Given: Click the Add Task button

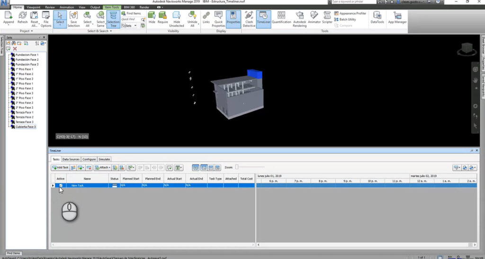Looking at the screenshot, I should coord(60,167).
